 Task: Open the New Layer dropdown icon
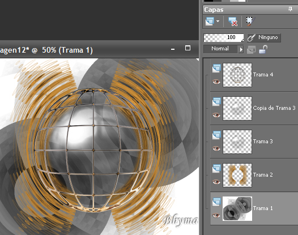point(210,22)
